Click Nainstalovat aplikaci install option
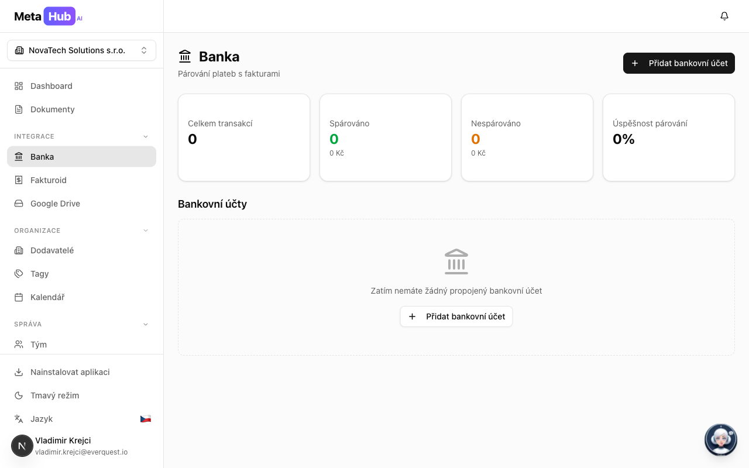This screenshot has width=749, height=468. [70, 372]
